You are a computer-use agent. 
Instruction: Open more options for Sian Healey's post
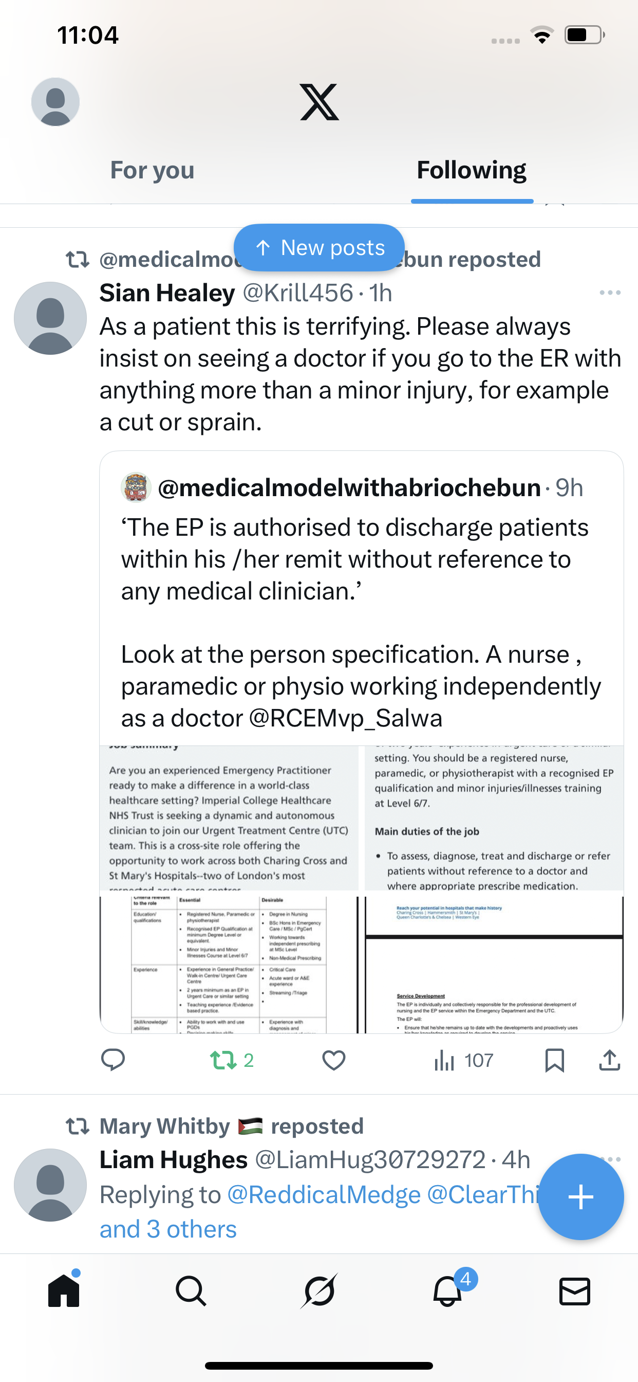coord(610,293)
